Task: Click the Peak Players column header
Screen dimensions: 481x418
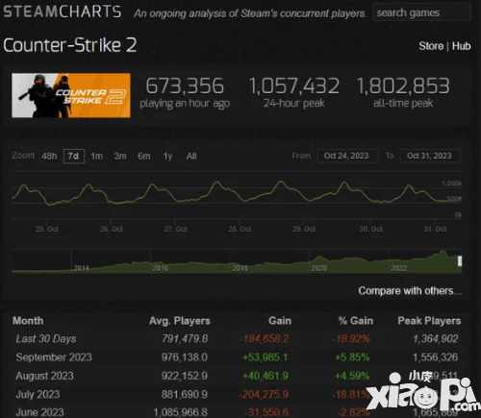Action: (429, 321)
